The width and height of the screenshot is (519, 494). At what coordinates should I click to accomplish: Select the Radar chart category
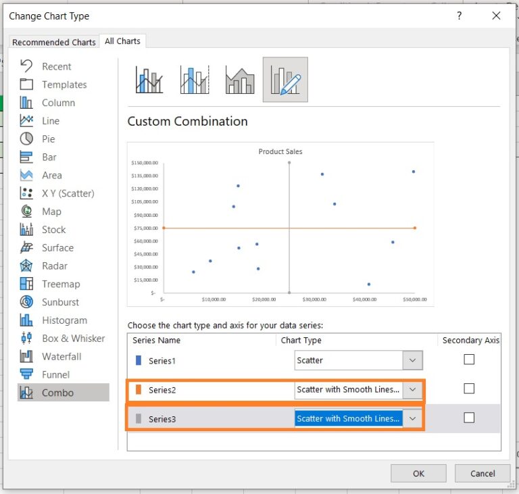click(54, 266)
